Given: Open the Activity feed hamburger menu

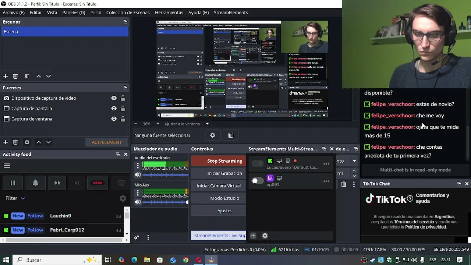Looking at the screenshot, I should tap(7, 166).
